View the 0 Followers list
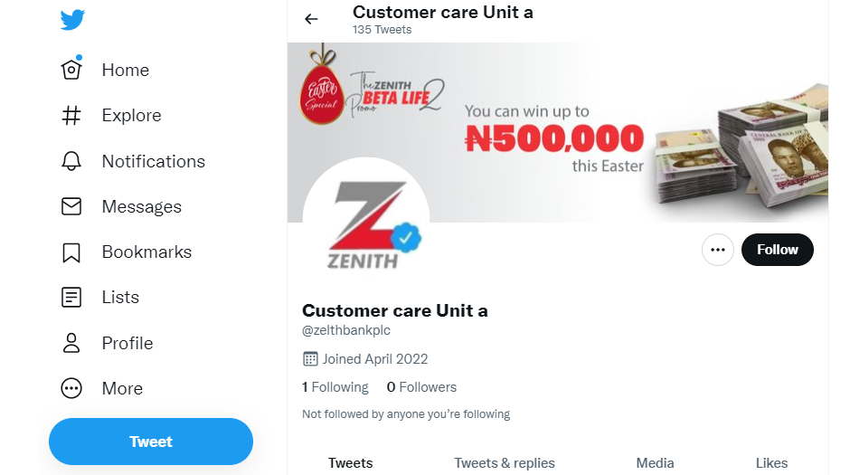Image resolution: width=850 pixels, height=475 pixels. 421,387
